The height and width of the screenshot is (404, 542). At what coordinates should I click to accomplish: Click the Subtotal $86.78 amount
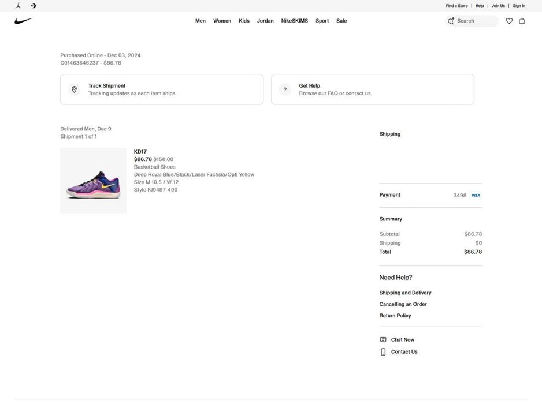point(473,234)
